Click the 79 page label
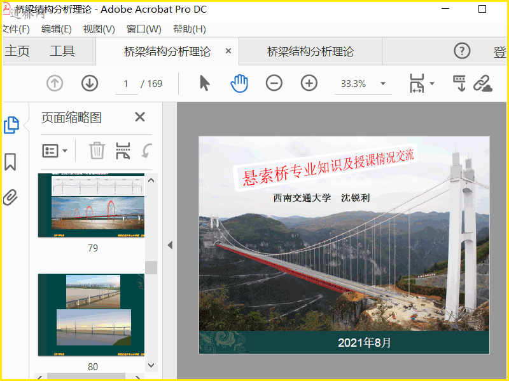Screen dimensions: 509x381 pyautogui.click(x=93, y=248)
